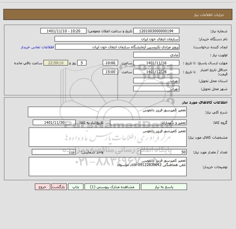Click the استان محل تحویل label

(213, 81)
